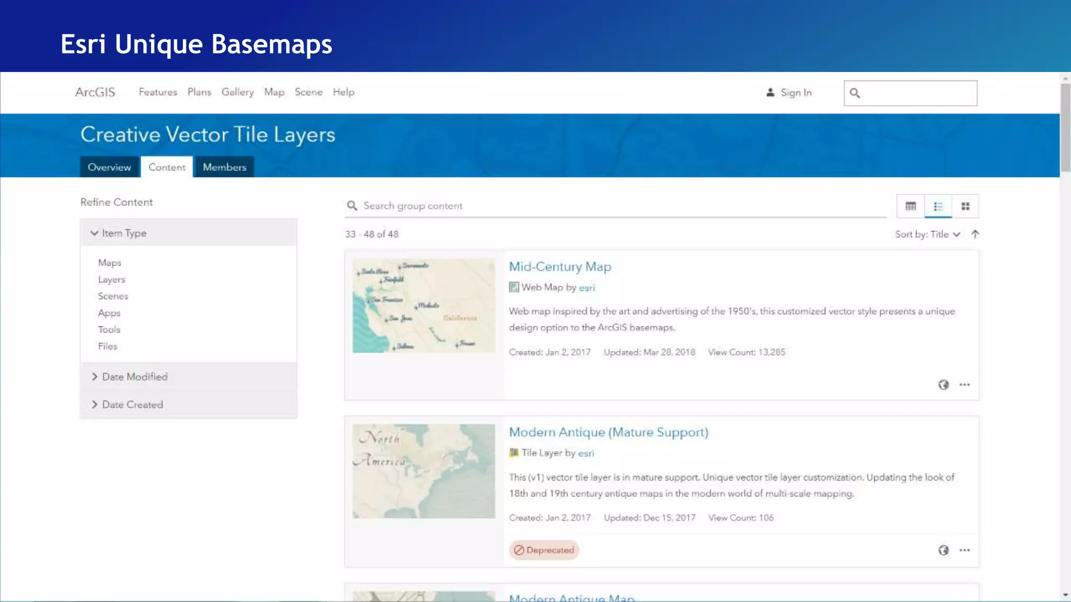Open more options for Mid-Century Map
This screenshot has height=602, width=1071.
(x=965, y=385)
